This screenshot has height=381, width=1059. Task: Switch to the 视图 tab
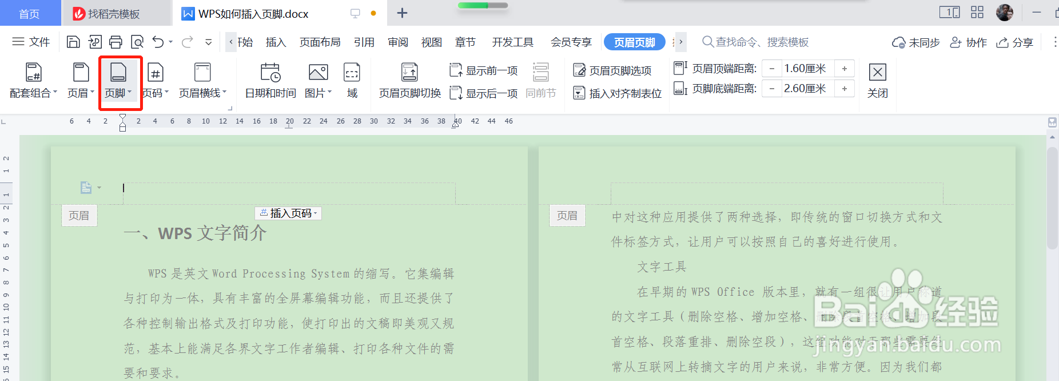pyautogui.click(x=432, y=42)
